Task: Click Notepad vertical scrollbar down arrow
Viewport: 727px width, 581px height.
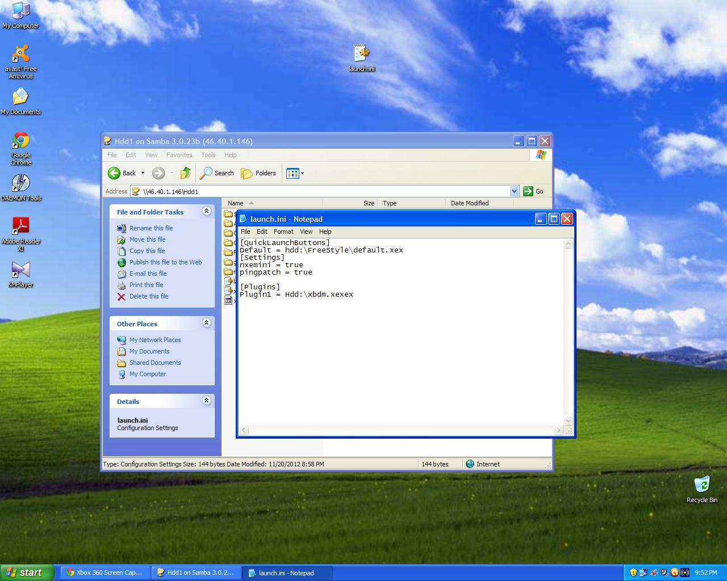Action: tap(568, 420)
